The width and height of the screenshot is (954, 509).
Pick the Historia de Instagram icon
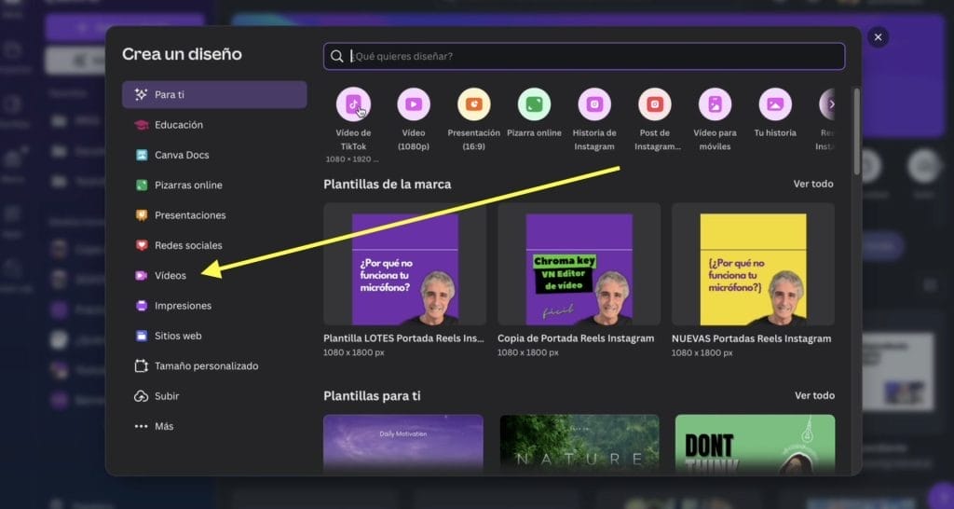[594, 104]
